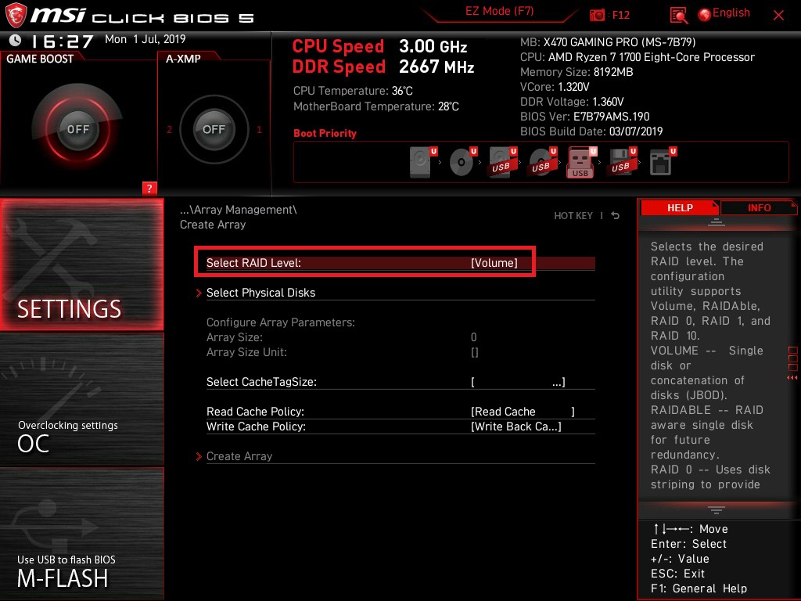The height and width of the screenshot is (601, 801).
Task: Switch to the INFO tab
Action: click(758, 207)
